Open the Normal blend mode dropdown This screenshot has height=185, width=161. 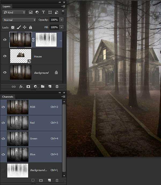[19, 20]
